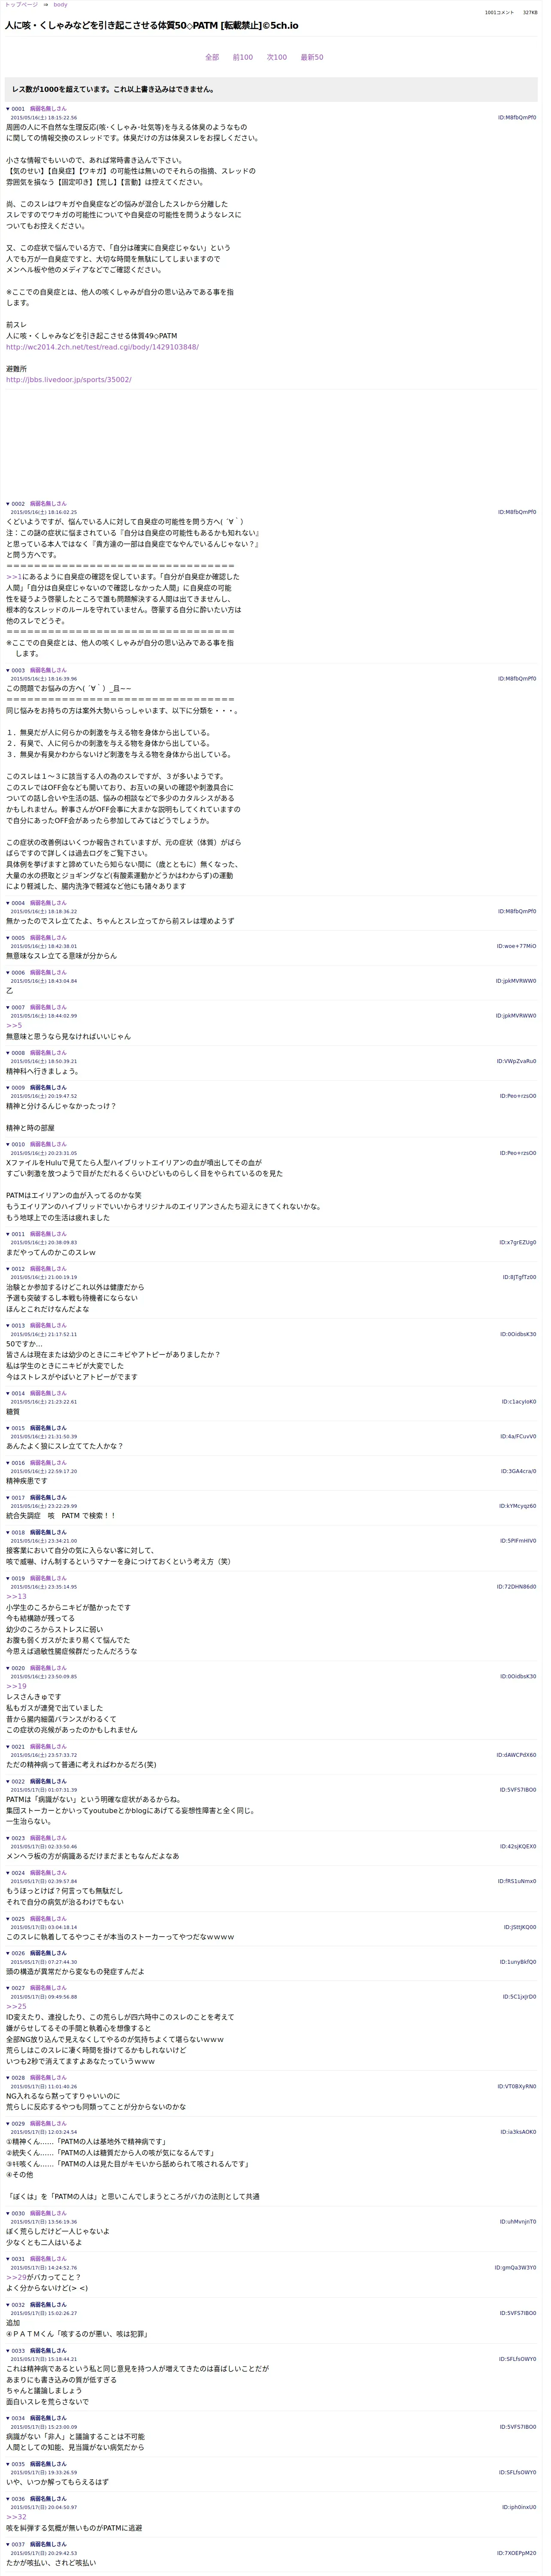Click the 1001コメント count

(x=499, y=13)
